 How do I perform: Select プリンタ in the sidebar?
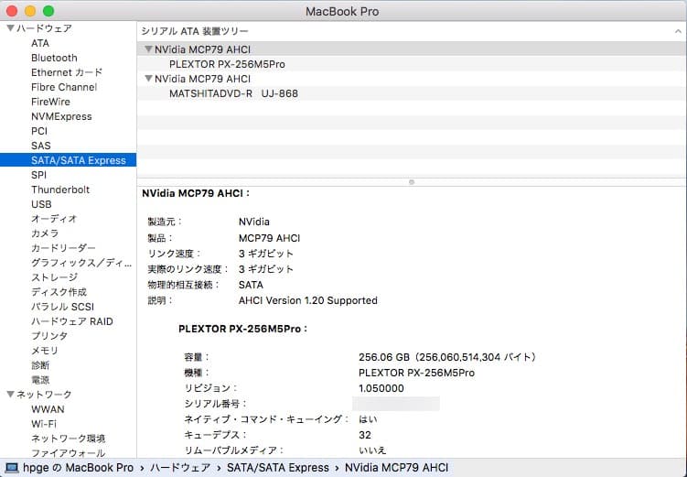49,336
